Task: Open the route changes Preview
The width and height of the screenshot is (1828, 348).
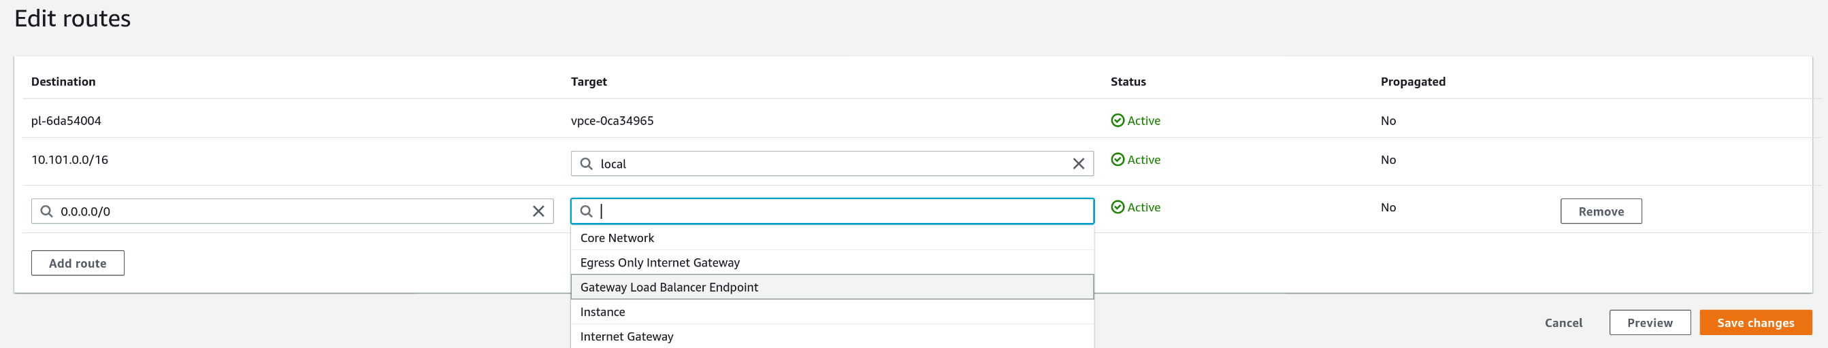Action: tap(1649, 322)
